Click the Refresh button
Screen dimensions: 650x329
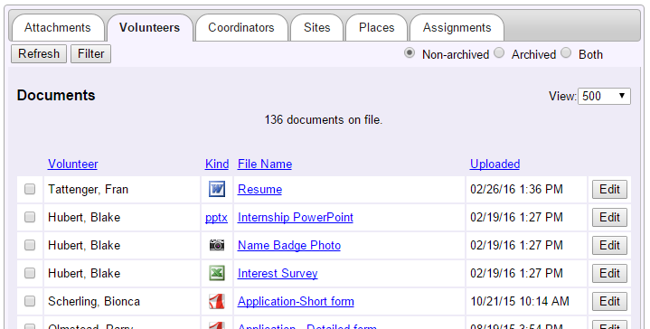tap(39, 54)
